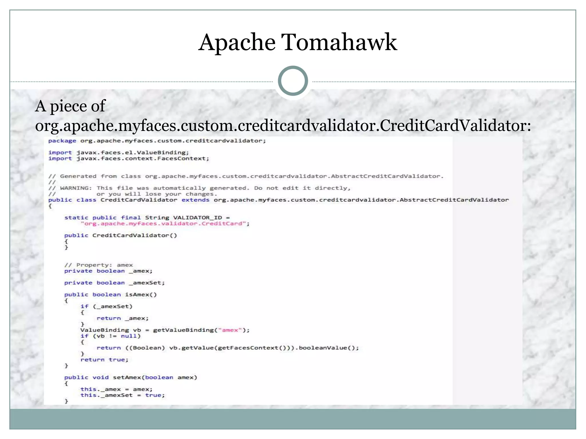Viewport: 586px width, 439px height.
Task: Click the package declaration code line
Action: click(157, 141)
